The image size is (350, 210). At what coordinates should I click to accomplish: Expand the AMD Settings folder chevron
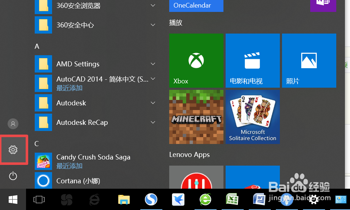tap(153, 64)
